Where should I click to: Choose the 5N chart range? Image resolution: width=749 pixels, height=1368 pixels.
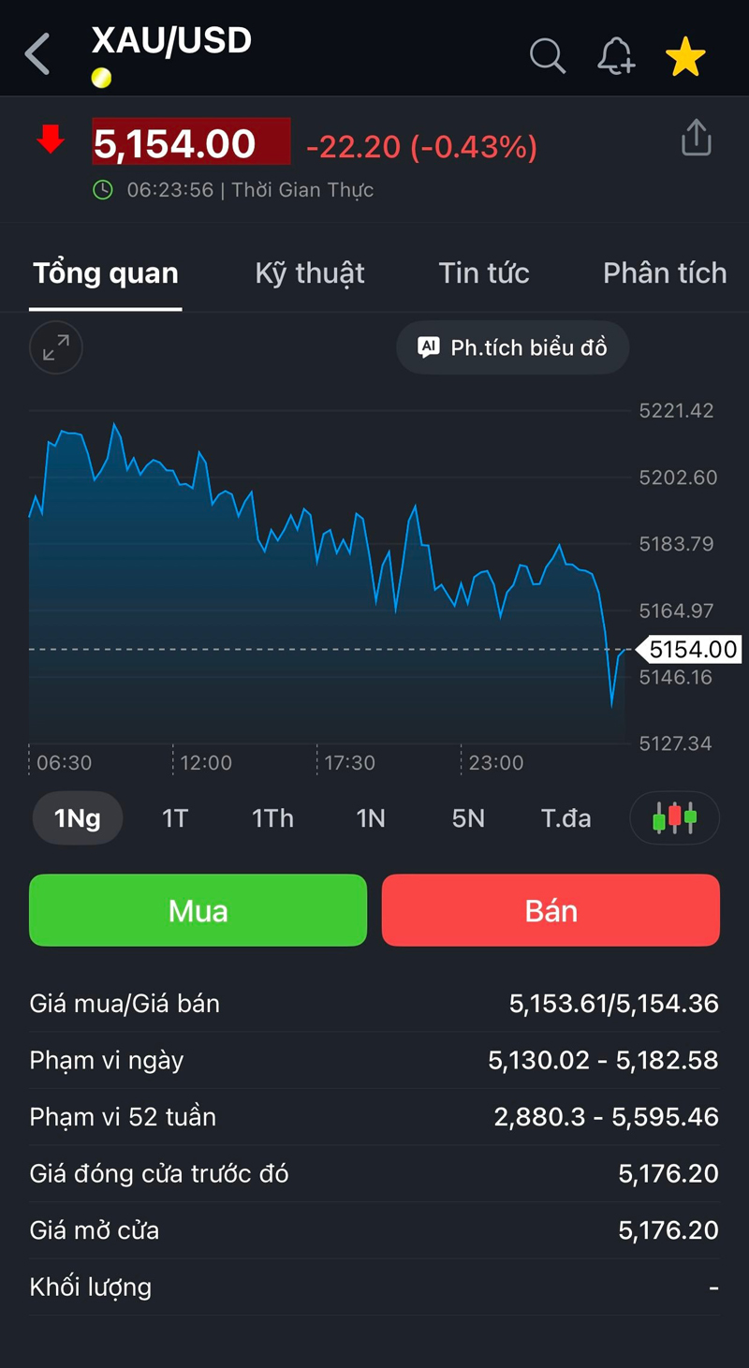click(x=468, y=818)
